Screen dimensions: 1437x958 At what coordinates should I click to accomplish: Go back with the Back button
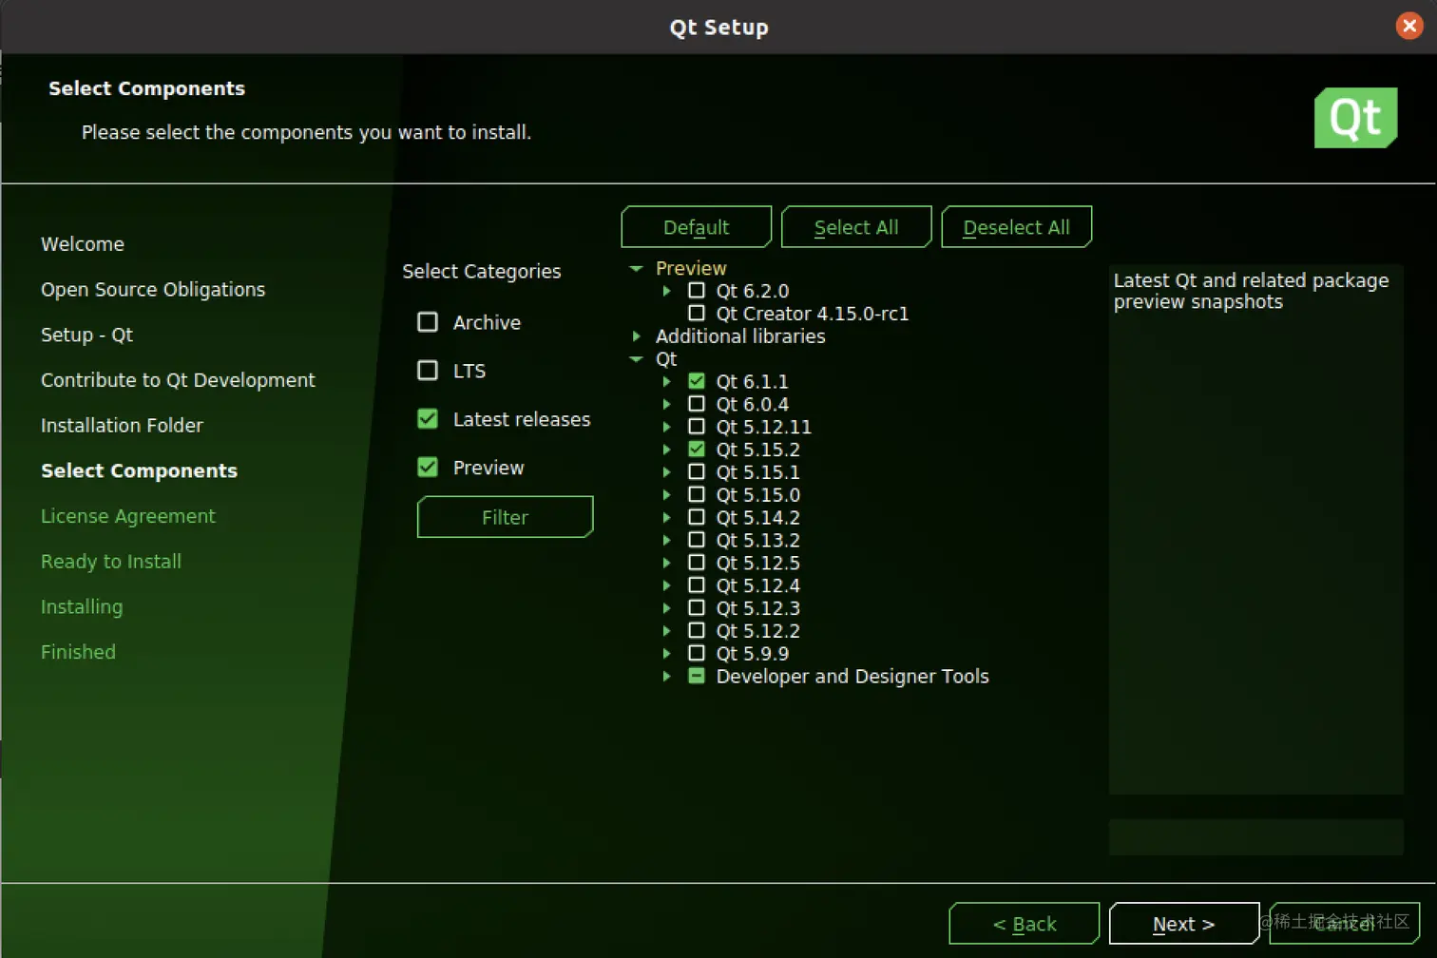point(1025,924)
